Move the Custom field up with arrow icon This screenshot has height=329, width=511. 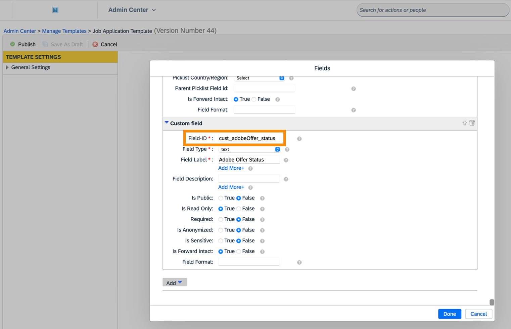point(465,123)
